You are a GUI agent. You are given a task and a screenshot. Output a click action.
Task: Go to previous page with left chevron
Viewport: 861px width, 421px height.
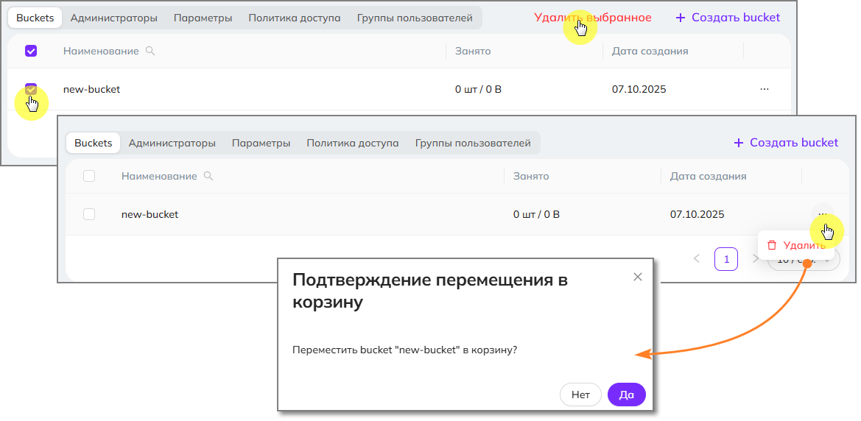coord(697,258)
